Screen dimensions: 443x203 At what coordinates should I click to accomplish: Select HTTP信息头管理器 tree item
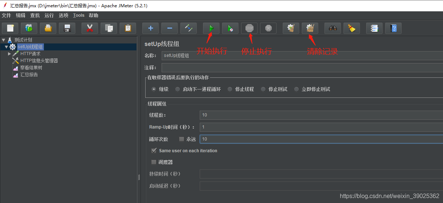click(39, 61)
